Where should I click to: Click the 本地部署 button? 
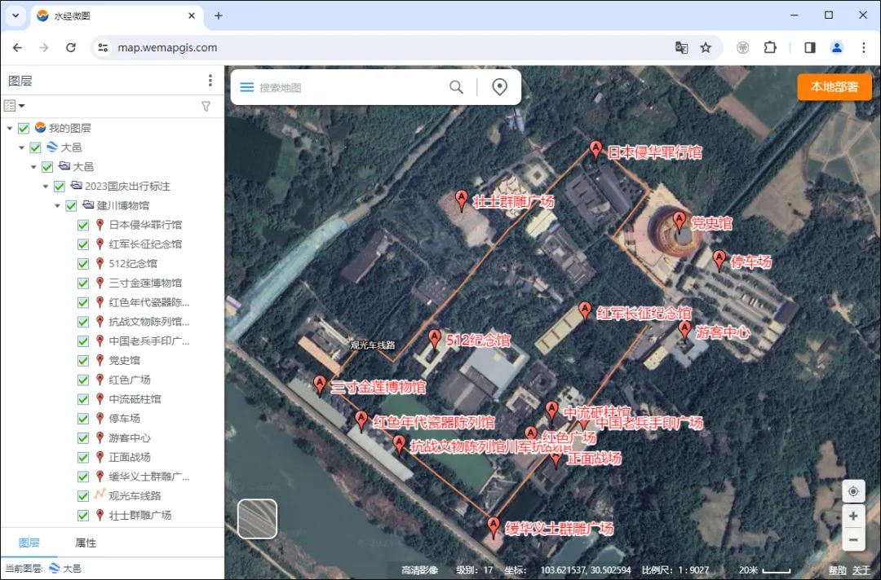[x=835, y=87]
